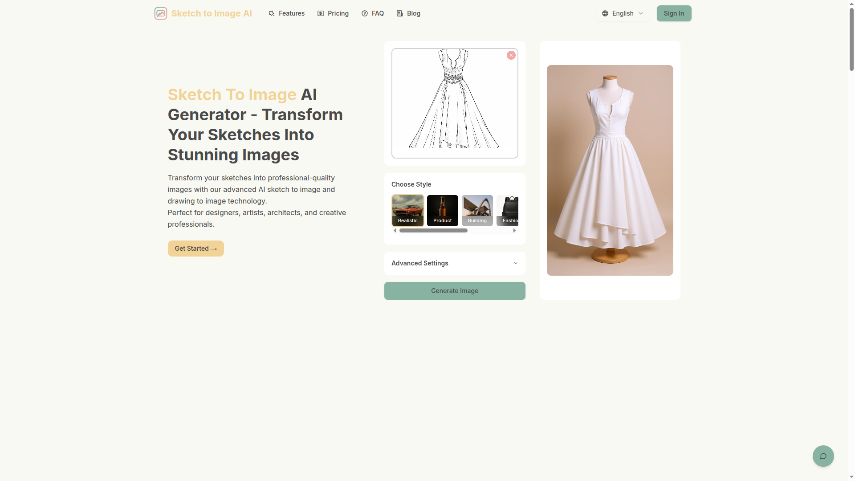This screenshot has height=481, width=855.
Task: Click the language dropdown chevron
Action: [641, 13]
